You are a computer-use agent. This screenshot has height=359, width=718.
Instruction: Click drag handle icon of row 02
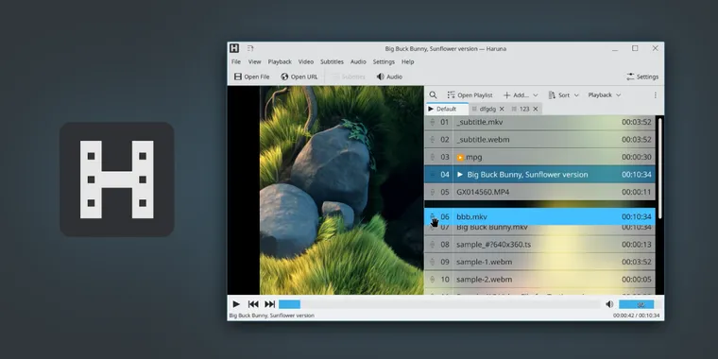click(x=432, y=139)
